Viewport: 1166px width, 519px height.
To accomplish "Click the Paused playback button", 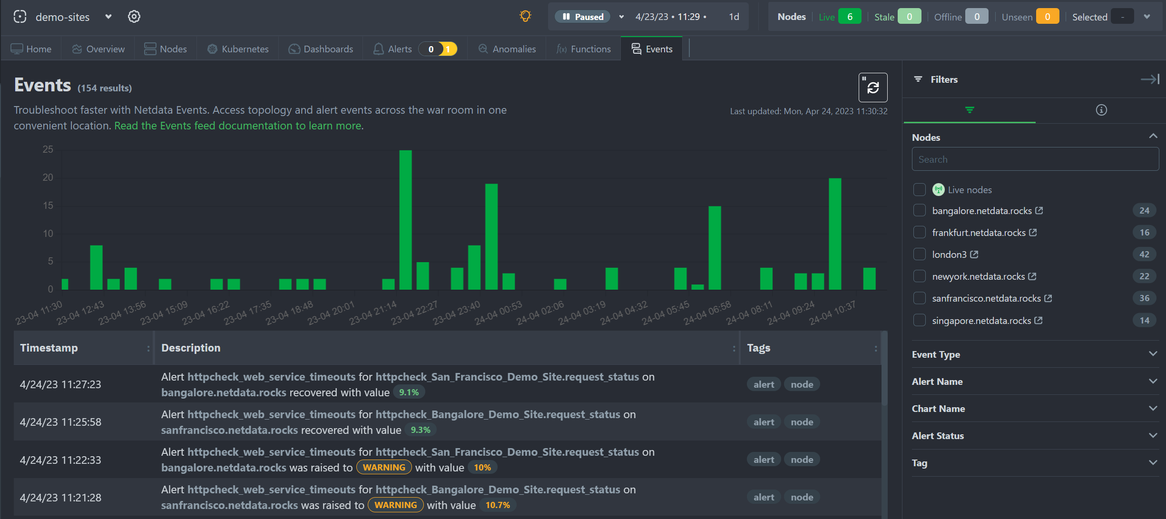I will click(583, 17).
